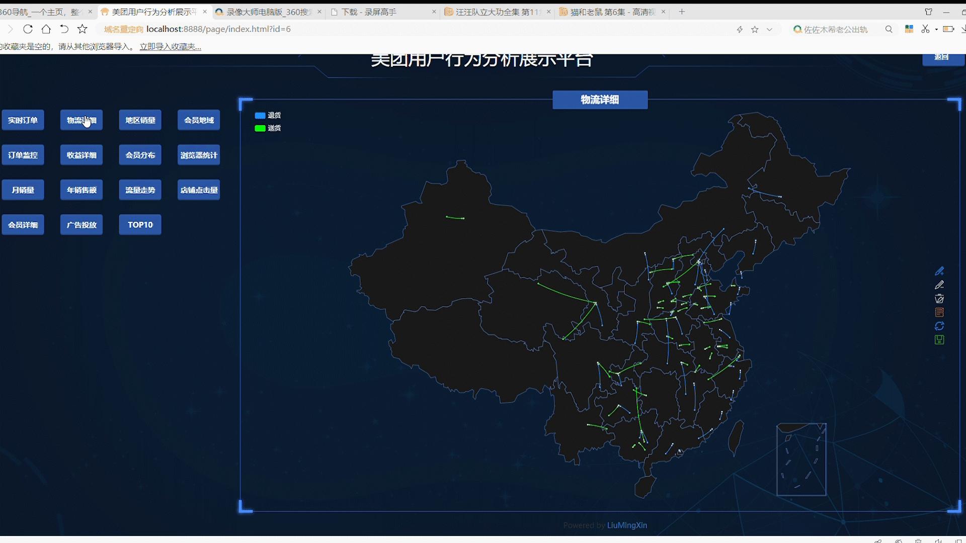Click the blue restore refresh icon
This screenshot has height=543, width=966.
click(x=939, y=326)
